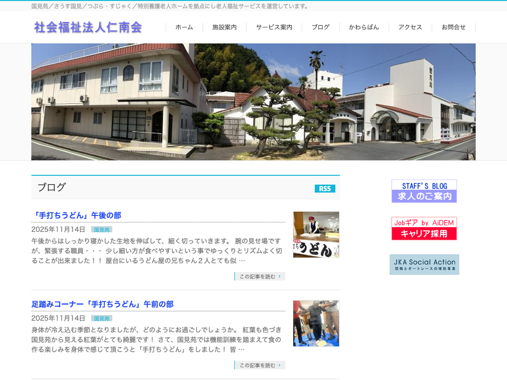Open the foot-stepping post thumbnail image
Screen dimensions: 507x380
pos(316,323)
